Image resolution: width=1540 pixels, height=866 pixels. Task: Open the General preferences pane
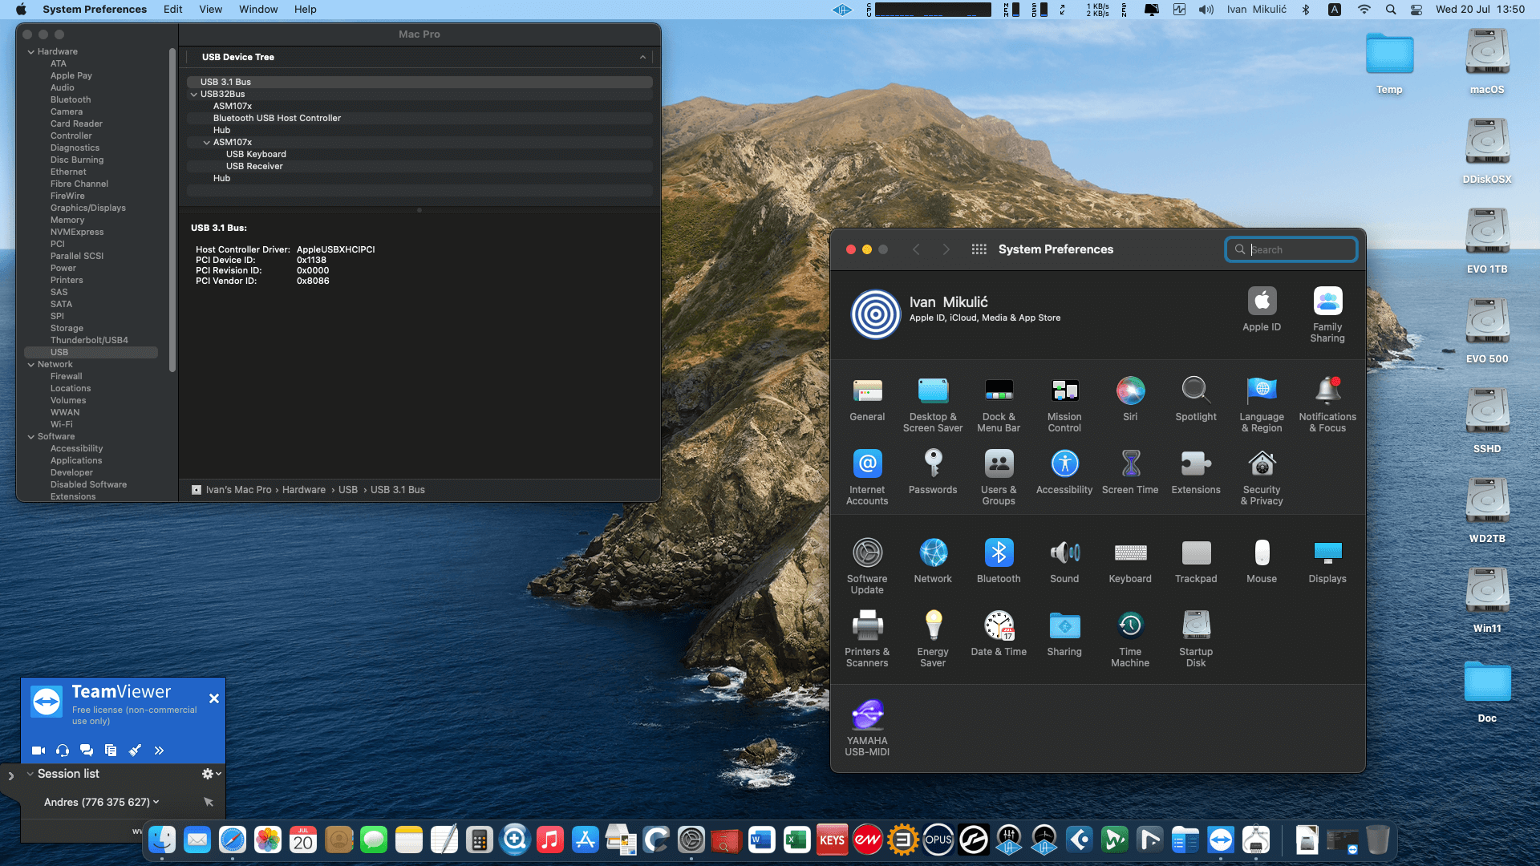(867, 399)
